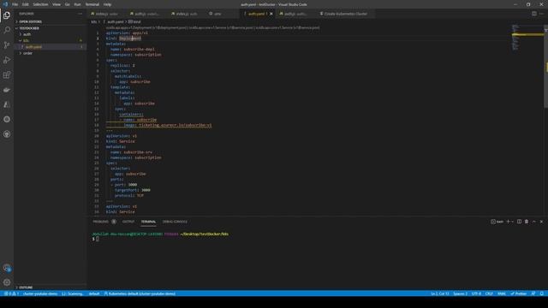Click the new terminal plus icon

click(508, 222)
